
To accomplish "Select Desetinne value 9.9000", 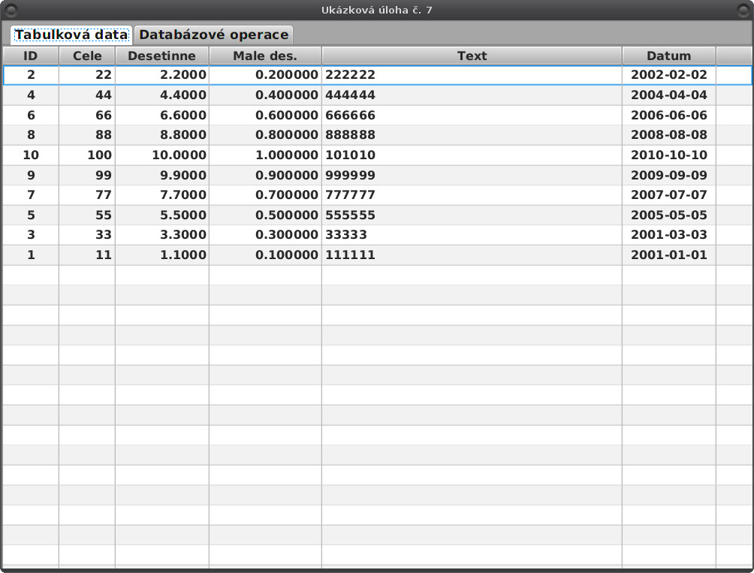I will click(162, 176).
